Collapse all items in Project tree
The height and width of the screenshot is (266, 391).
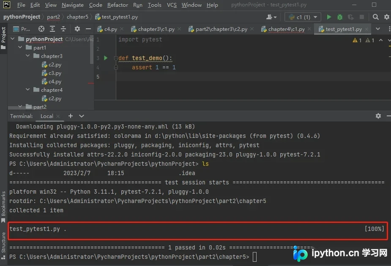[63, 29]
